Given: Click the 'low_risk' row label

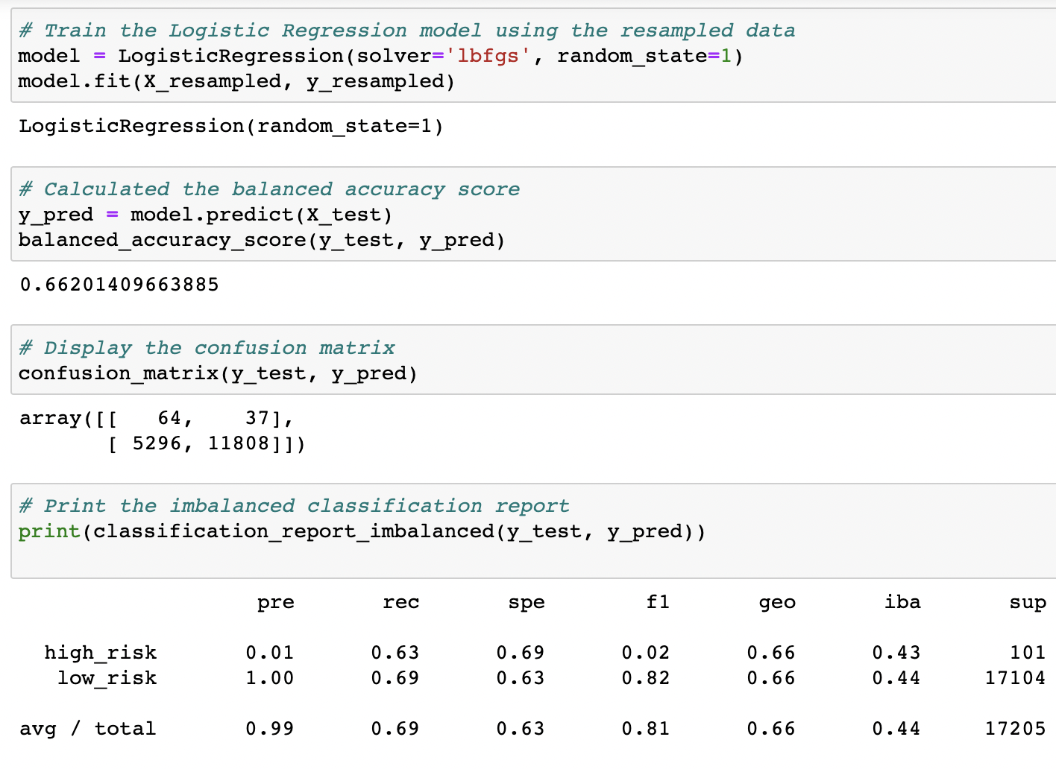Looking at the screenshot, I should (107, 678).
